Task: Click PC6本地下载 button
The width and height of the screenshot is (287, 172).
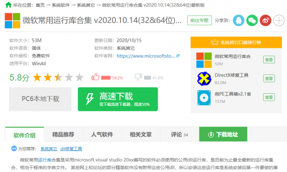Action: (40, 99)
